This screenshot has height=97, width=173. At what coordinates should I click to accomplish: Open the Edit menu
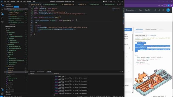(8, 1)
